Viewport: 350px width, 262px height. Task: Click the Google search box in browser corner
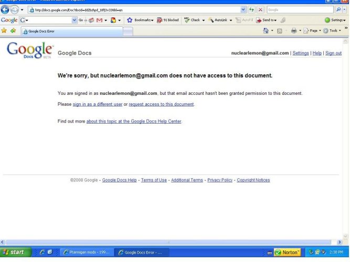pyautogui.click(x=300, y=9)
